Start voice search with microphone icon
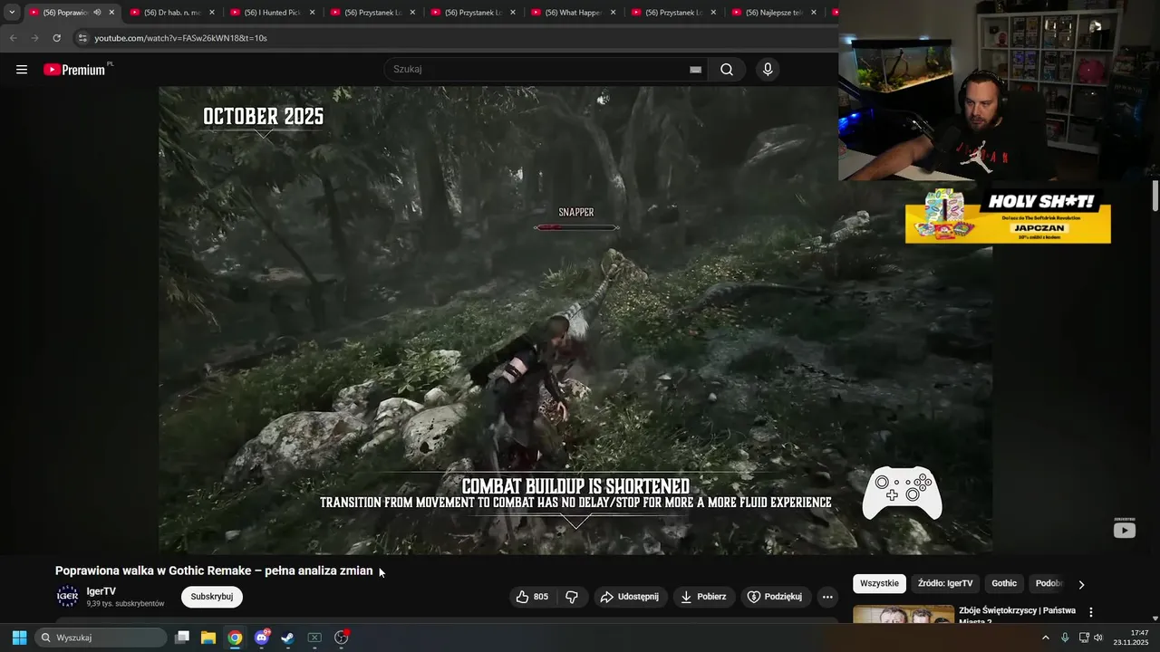Viewport: 1160px width, 652px height. (x=768, y=70)
